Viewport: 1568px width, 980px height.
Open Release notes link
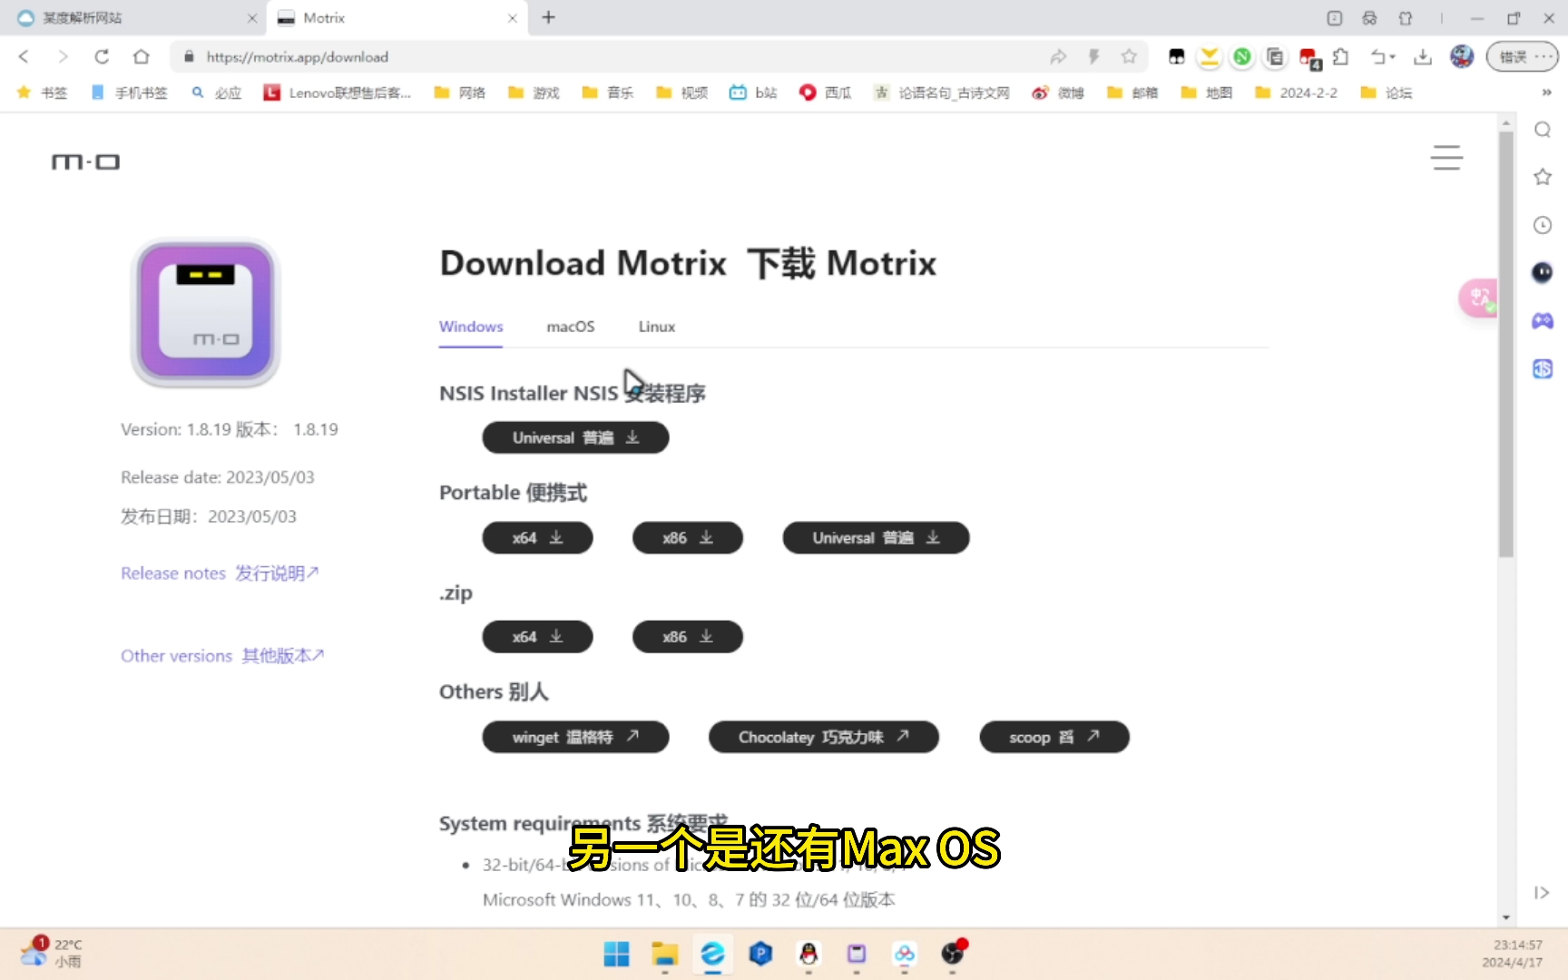pyautogui.click(x=220, y=573)
